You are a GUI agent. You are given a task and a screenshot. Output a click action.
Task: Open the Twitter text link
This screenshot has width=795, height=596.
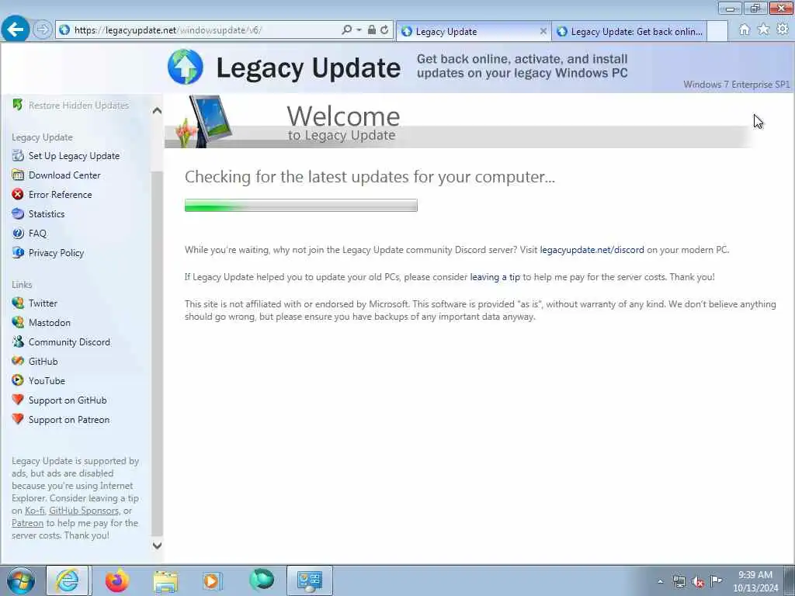(x=43, y=303)
